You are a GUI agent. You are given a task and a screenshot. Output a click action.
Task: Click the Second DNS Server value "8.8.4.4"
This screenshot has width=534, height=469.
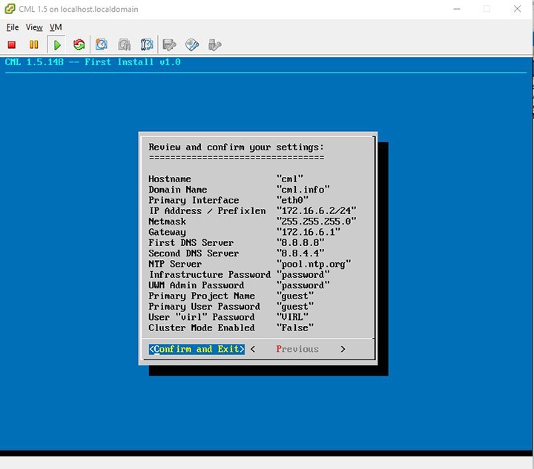click(300, 253)
